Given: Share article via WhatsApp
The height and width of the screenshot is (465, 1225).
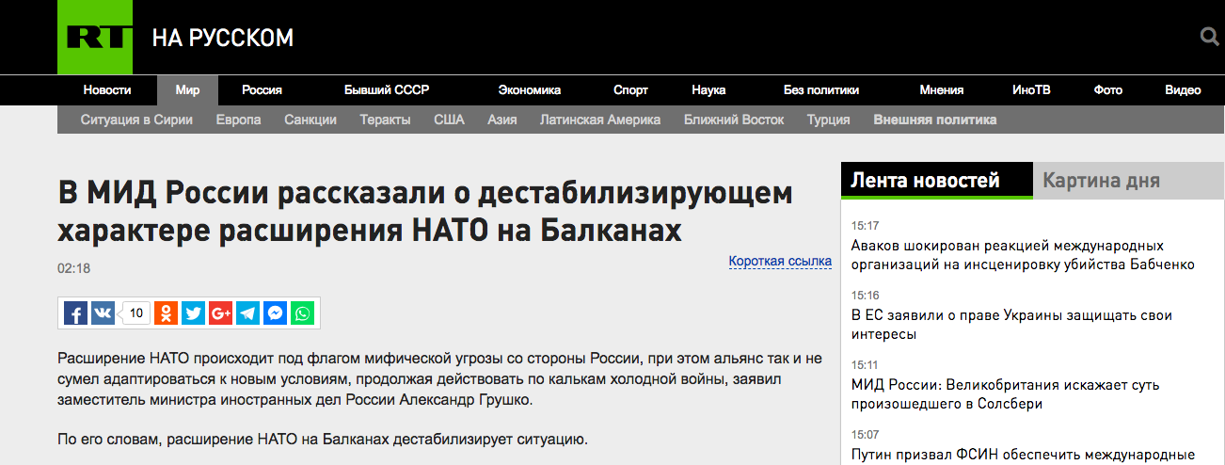Looking at the screenshot, I should pos(302,313).
